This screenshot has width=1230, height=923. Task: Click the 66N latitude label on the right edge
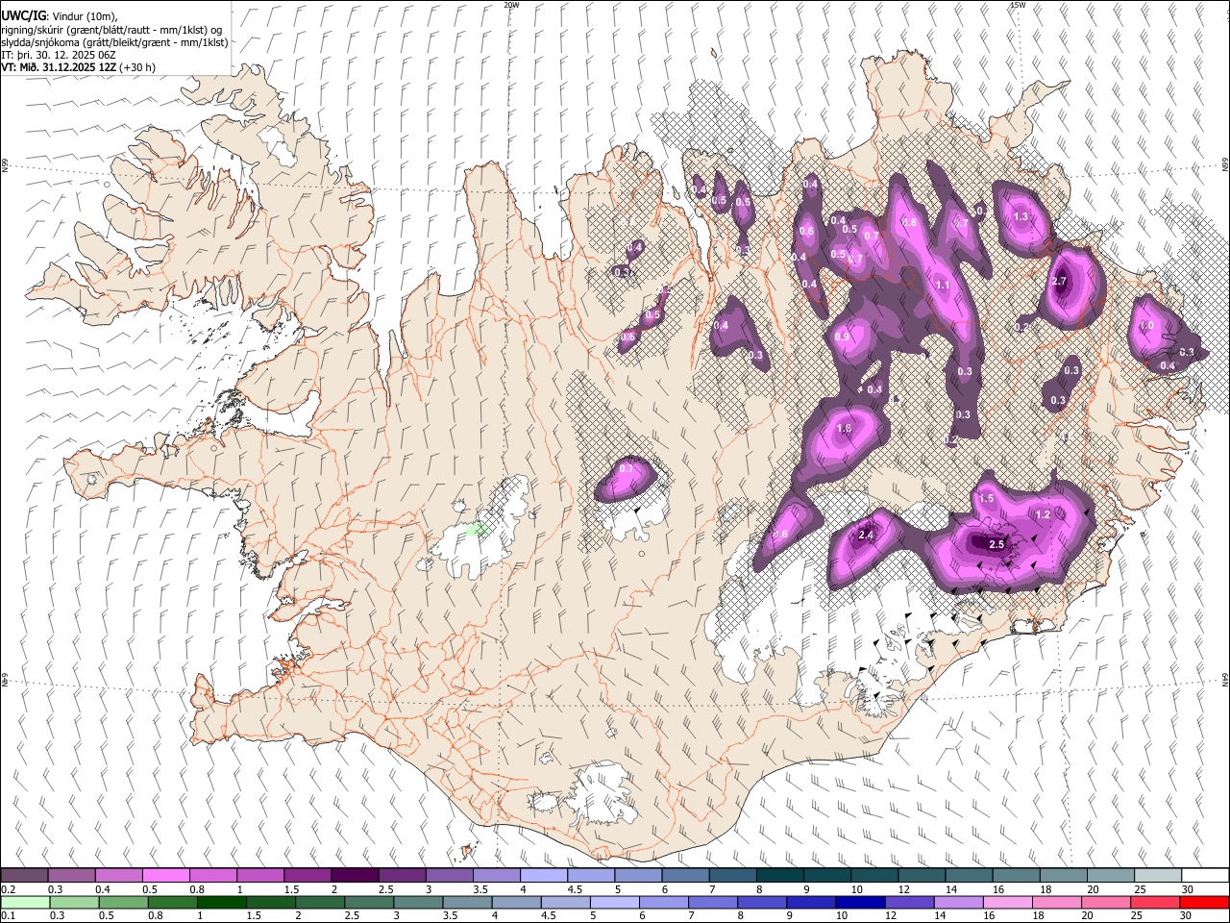pyautogui.click(x=1225, y=165)
